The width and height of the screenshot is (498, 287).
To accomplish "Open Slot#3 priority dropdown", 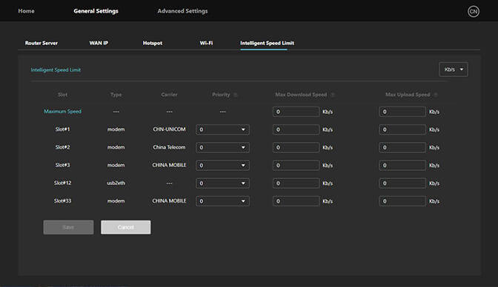I will [222, 165].
